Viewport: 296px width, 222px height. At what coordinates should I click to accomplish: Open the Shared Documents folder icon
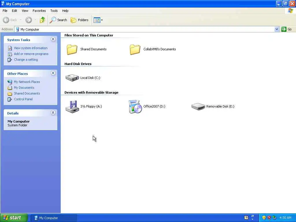click(x=72, y=49)
